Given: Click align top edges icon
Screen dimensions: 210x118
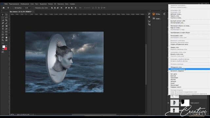Looking at the screenshot, I should 66,8.
